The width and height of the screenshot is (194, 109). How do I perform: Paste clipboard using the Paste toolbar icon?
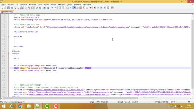(32, 8)
